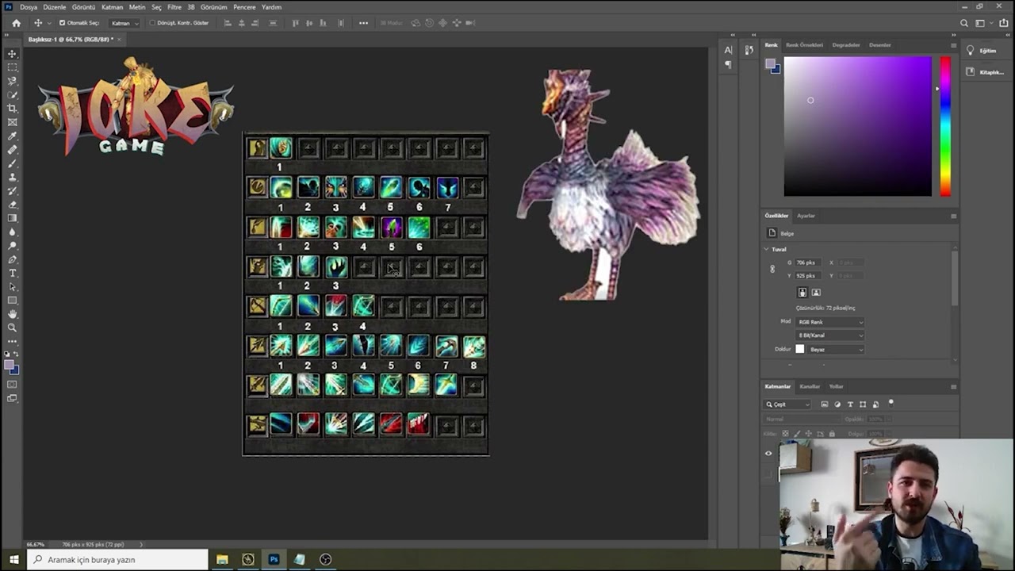This screenshot has height=571, width=1015.
Task: Open the search icon in options bar
Action: click(x=963, y=23)
